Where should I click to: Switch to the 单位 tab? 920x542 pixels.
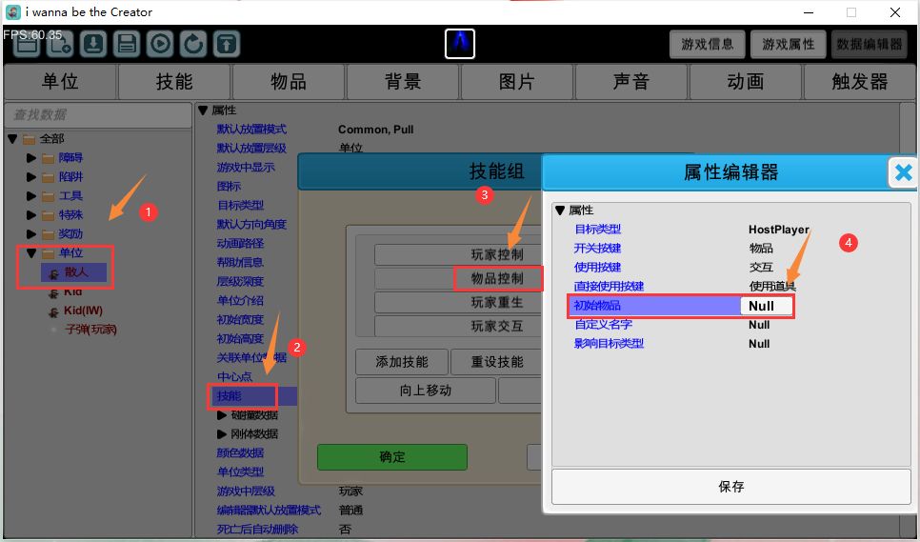(x=60, y=82)
